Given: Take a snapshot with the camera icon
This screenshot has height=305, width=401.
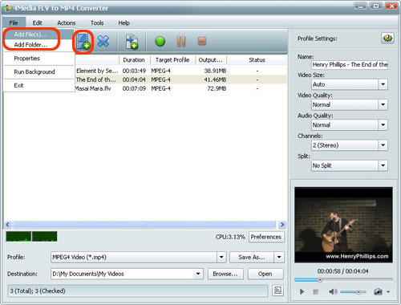Looking at the screenshot, I should coord(378,291).
